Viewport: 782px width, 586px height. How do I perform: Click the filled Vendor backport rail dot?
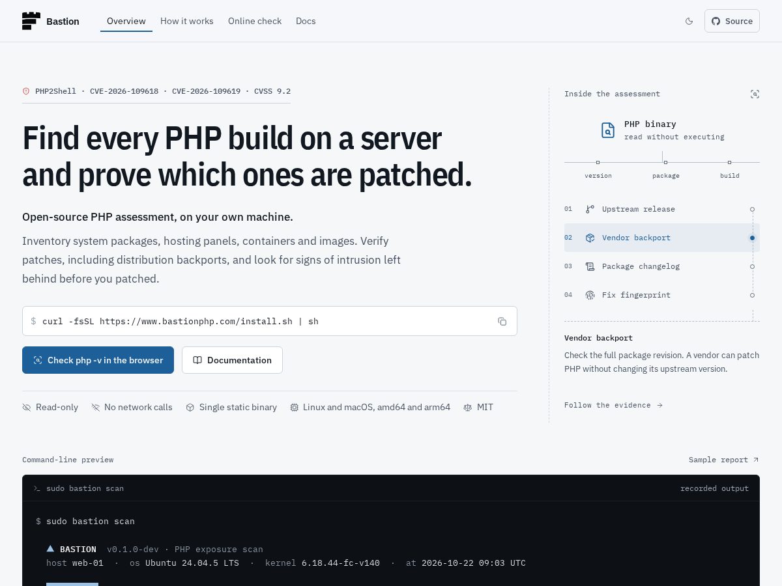752,238
